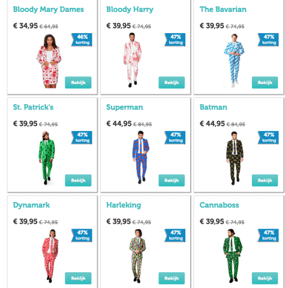Click the 47% korting badge on The Bavarian
This screenshot has width=285, height=288.
pos(268,40)
